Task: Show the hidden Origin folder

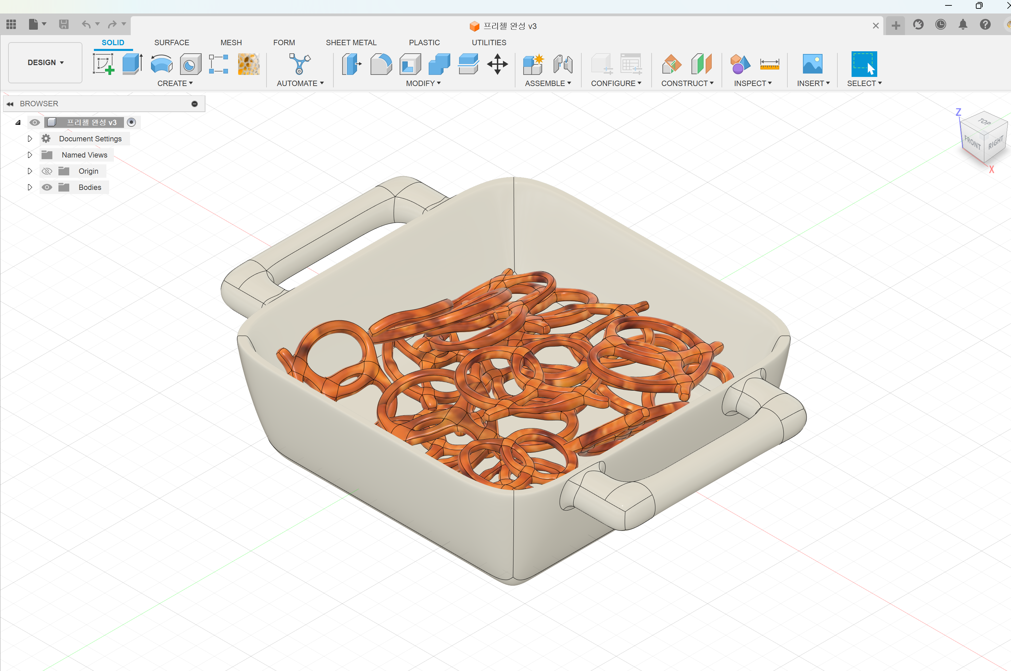Action: [47, 171]
